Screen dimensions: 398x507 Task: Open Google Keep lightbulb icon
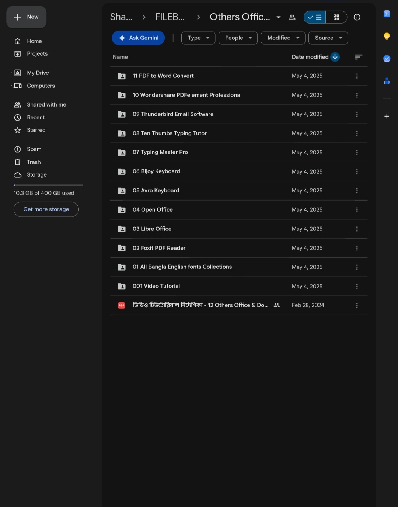point(387,36)
